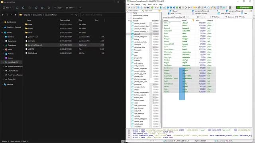Viewport: 255px width, 143px height.
Task: Open the View dropdown in File Explorer
Action: tap(70, 8)
